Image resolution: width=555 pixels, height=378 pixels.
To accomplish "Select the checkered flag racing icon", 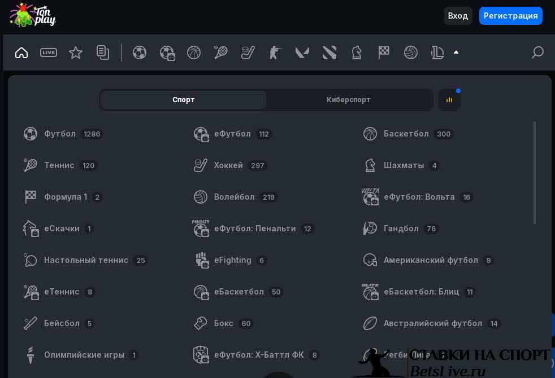I will tap(384, 52).
